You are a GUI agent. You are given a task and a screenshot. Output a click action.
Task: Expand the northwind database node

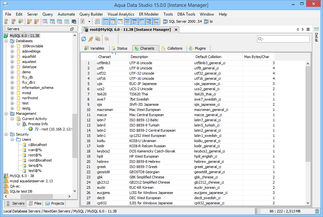[12, 98]
